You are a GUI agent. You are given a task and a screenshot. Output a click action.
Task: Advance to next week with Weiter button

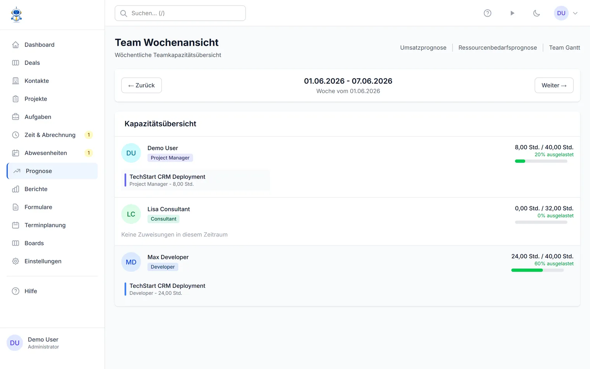554,85
